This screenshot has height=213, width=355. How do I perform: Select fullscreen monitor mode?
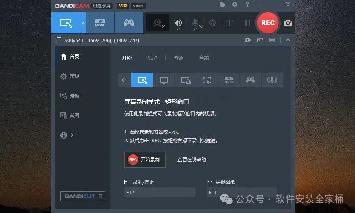pyautogui.click(x=163, y=80)
